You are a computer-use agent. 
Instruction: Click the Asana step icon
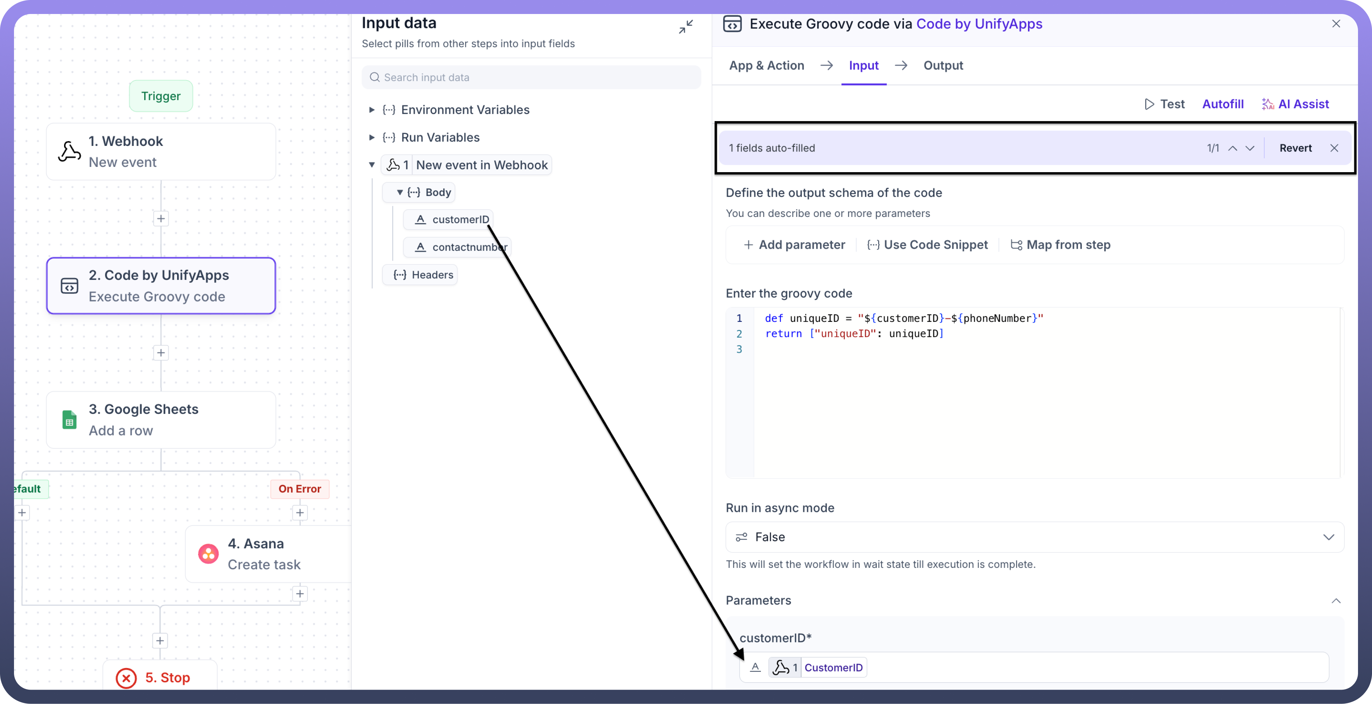point(208,554)
